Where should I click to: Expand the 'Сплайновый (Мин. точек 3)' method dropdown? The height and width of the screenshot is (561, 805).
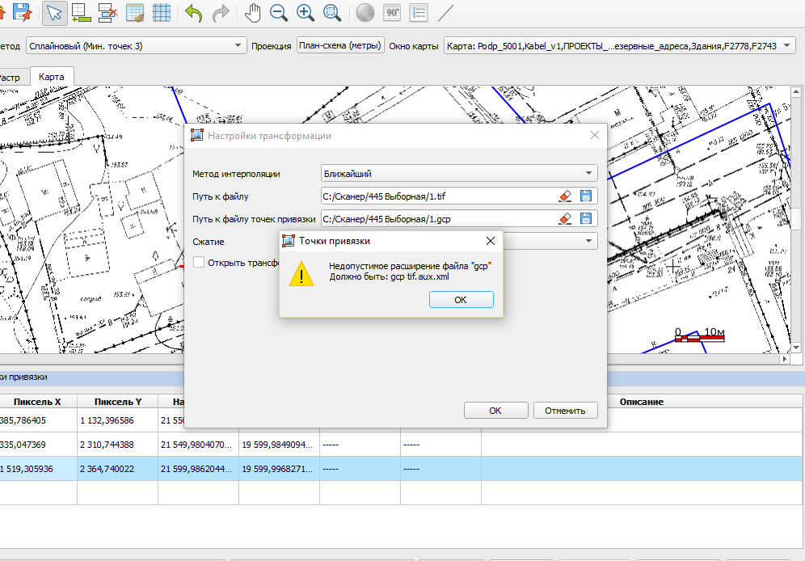coord(136,46)
